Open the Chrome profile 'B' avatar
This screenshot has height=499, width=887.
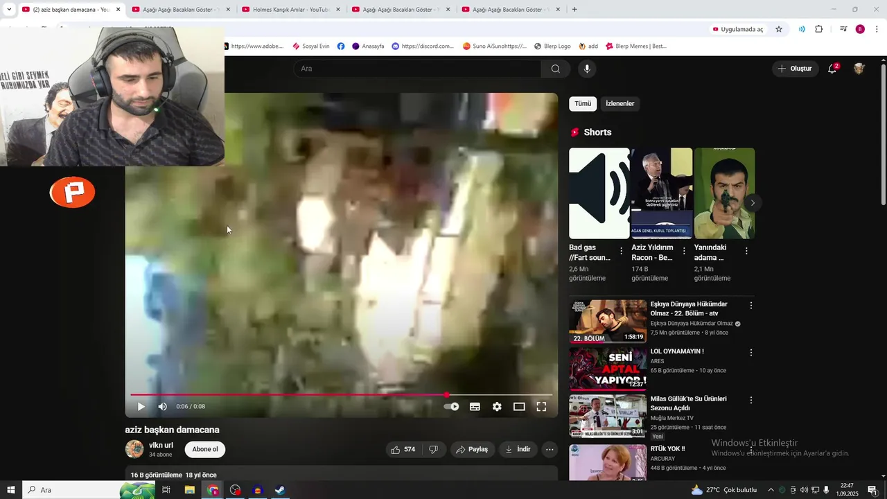(860, 29)
